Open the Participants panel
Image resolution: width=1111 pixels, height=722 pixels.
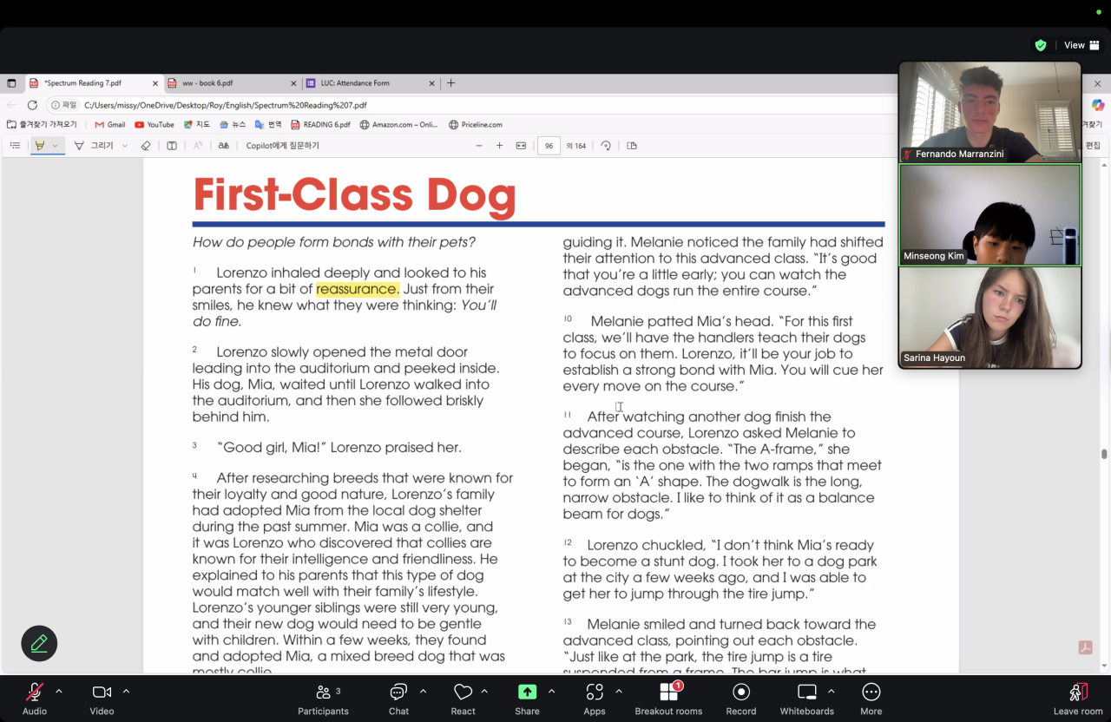pyautogui.click(x=323, y=698)
